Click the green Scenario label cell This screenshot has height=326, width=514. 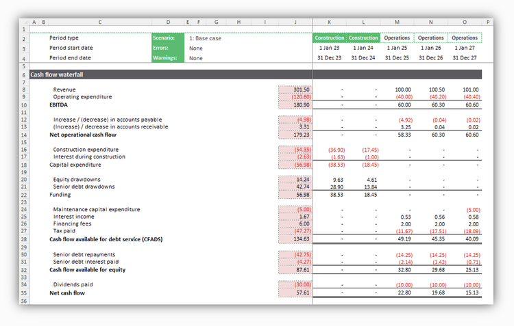tap(168, 38)
